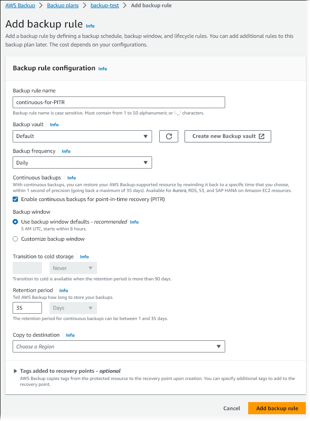
Task: Open the AWS Backup breadcrumb link
Action: pos(20,5)
